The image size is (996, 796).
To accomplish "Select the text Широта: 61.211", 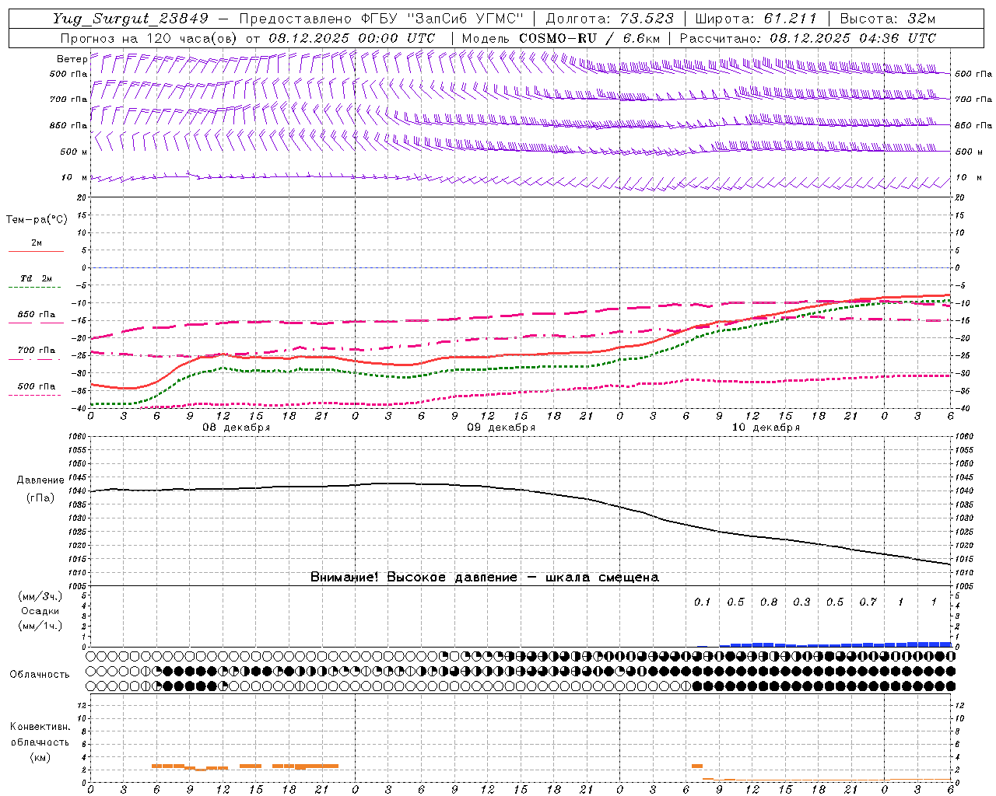I will 756,19.
